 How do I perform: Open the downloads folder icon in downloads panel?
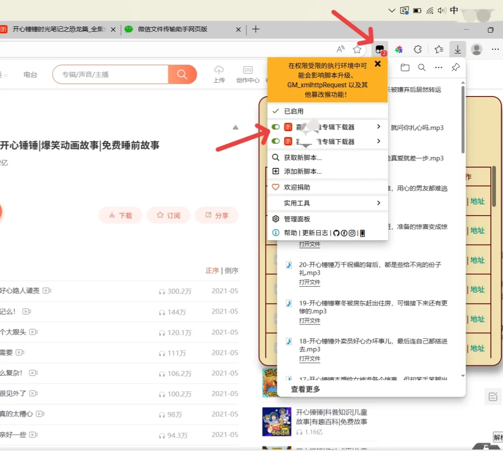point(405,67)
